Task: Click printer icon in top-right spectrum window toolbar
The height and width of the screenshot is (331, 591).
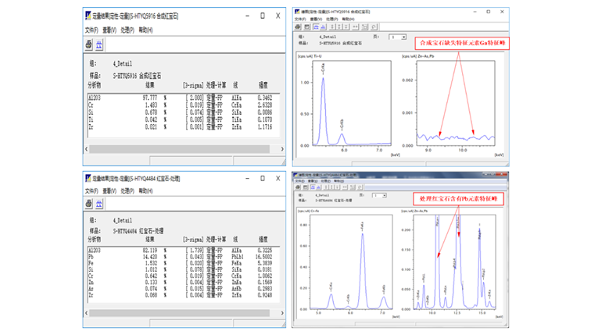Action: 299,27
